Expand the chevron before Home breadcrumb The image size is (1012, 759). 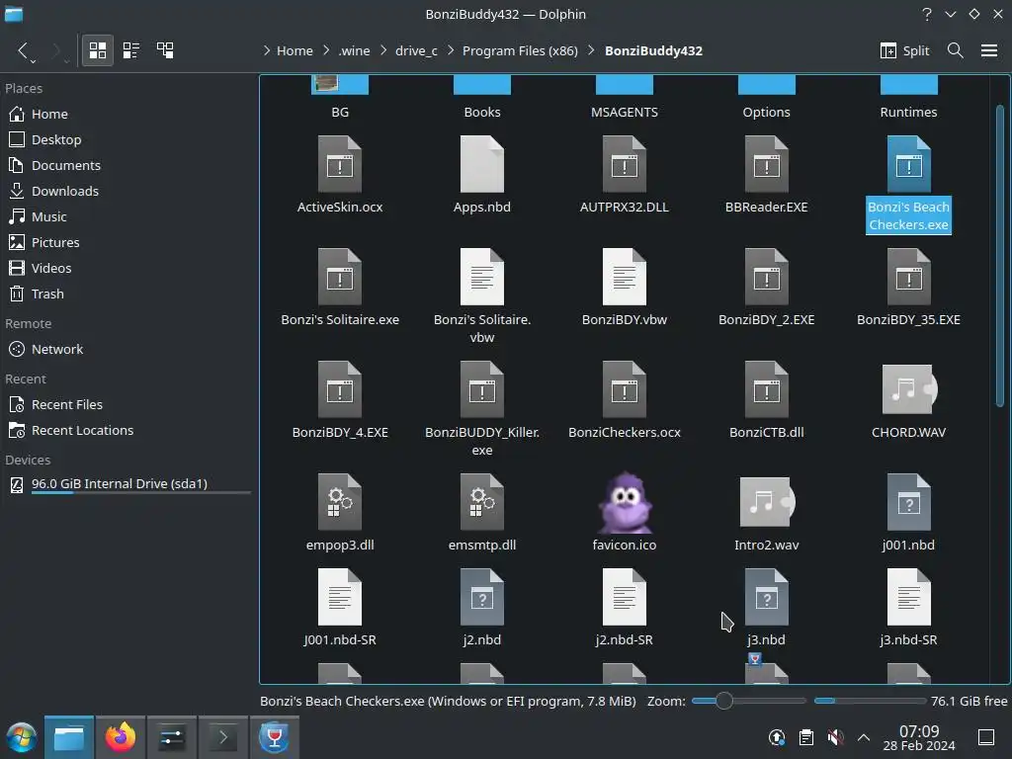point(267,50)
